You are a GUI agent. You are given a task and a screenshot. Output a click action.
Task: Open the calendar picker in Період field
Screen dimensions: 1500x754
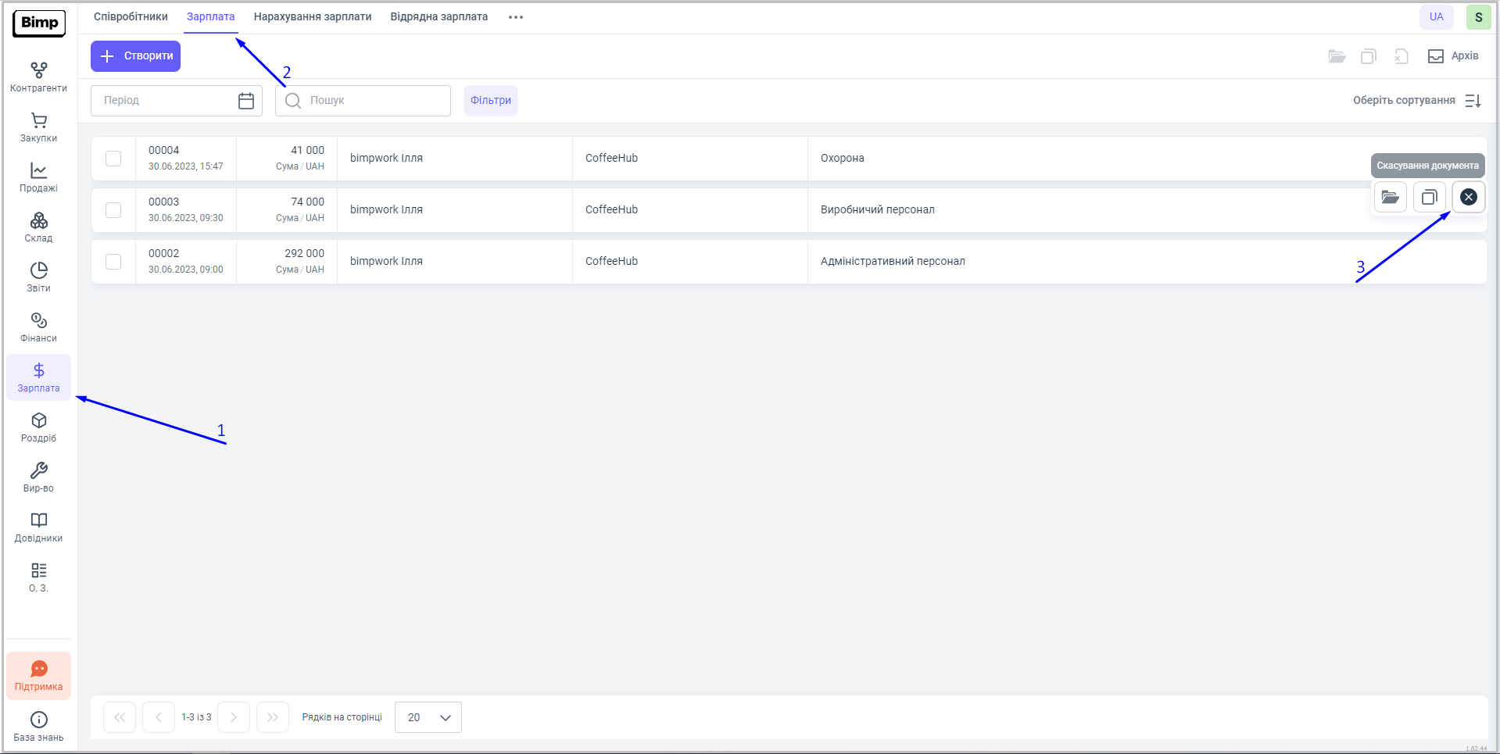[245, 101]
